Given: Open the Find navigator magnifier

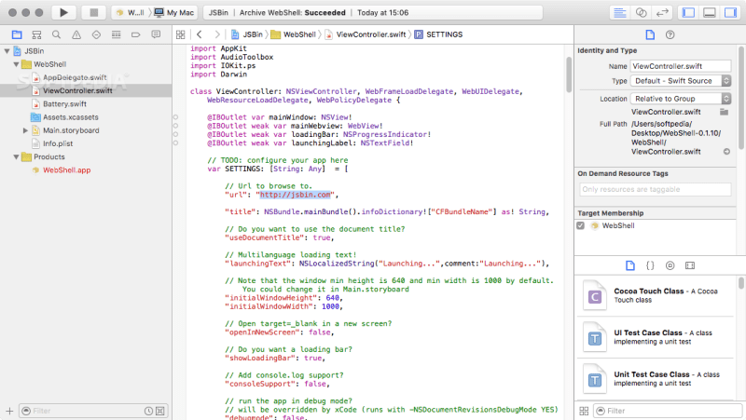Looking at the screenshot, I should pos(56,34).
